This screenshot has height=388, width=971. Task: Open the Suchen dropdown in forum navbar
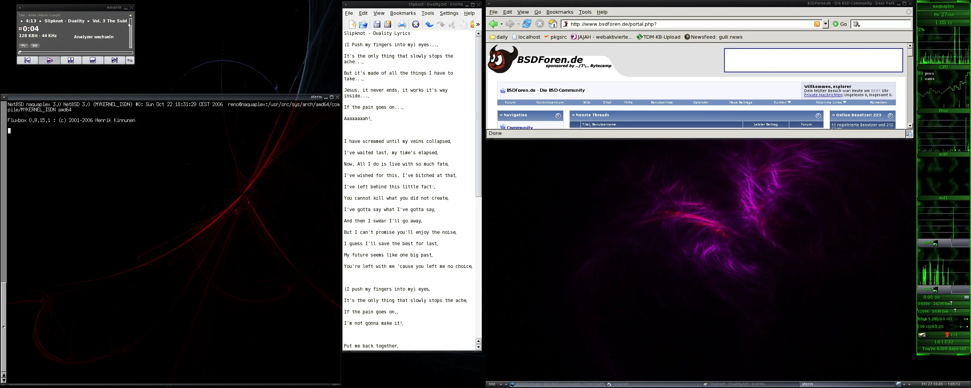[x=782, y=102]
